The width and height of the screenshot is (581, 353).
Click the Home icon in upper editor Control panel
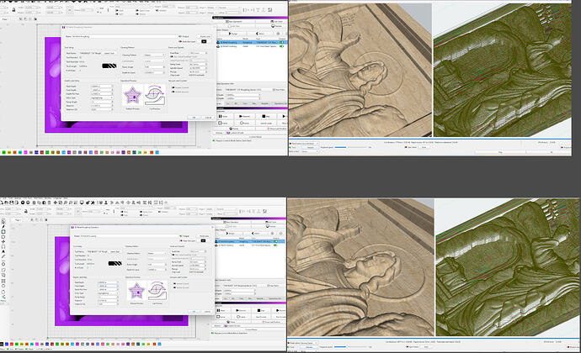tap(231, 129)
